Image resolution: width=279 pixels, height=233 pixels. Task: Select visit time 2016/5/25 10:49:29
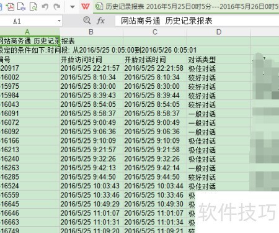(x=91, y=204)
